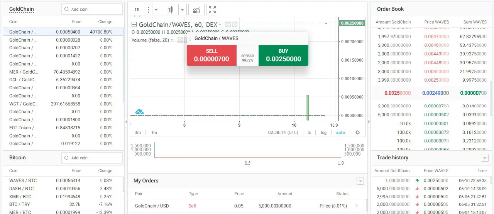Click the blue cloud logo on chart
This screenshot has height=214, width=494.
pyautogui.click(x=139, y=112)
